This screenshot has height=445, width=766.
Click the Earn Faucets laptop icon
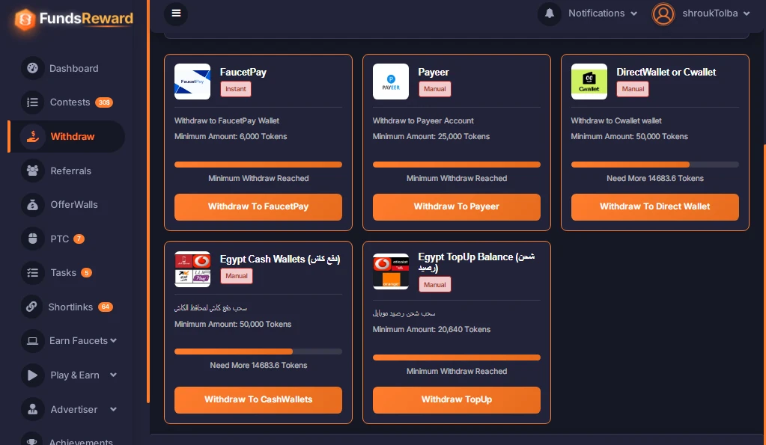[x=33, y=340]
